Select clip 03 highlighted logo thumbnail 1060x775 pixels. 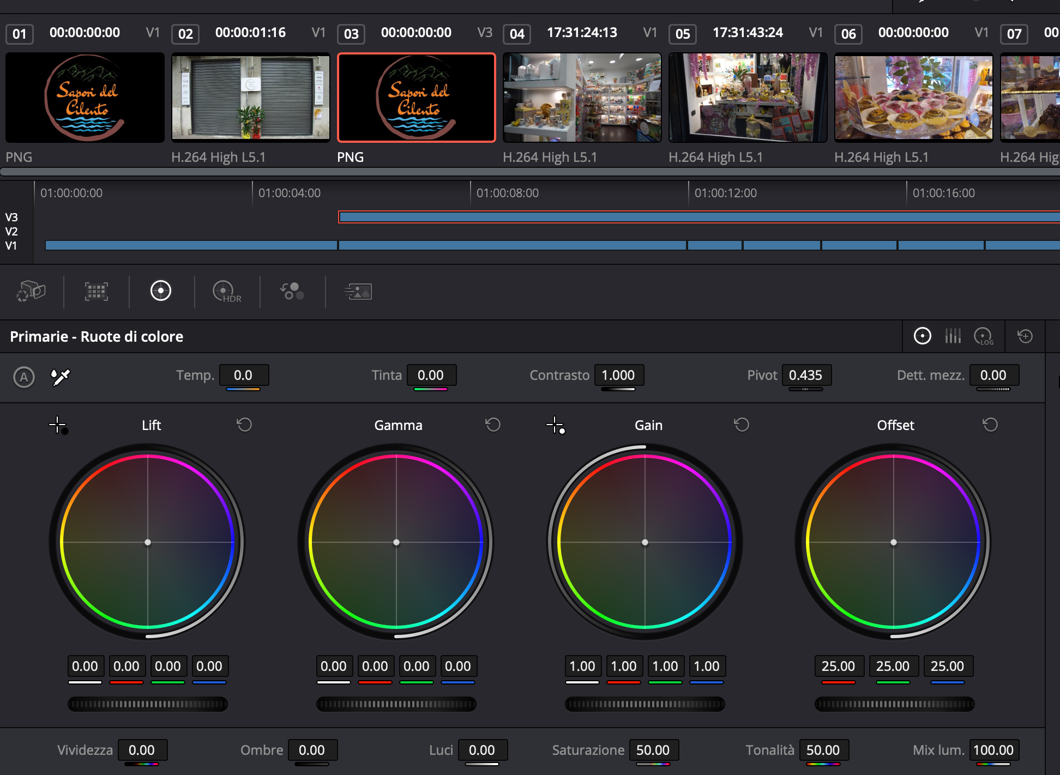(x=417, y=98)
